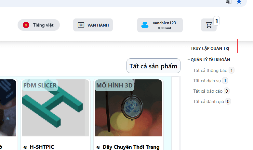Click the globe icon beside H-SHTPIC

pos(25,147)
